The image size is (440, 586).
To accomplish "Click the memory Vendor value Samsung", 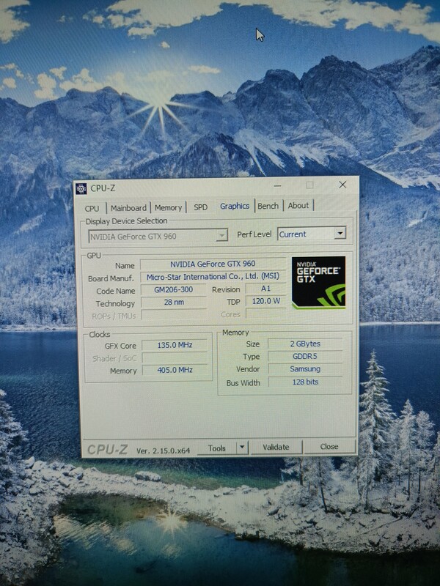I will (x=305, y=369).
